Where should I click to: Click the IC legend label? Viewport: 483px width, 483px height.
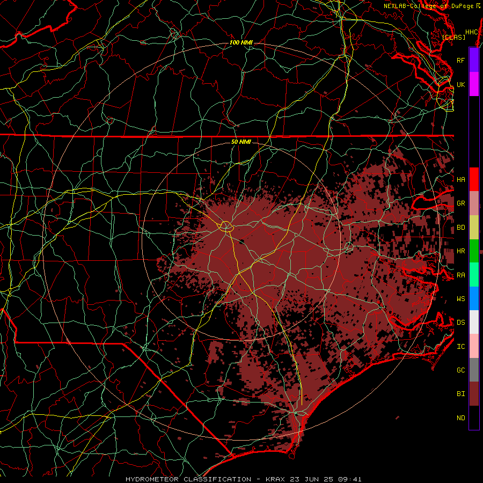461,347
